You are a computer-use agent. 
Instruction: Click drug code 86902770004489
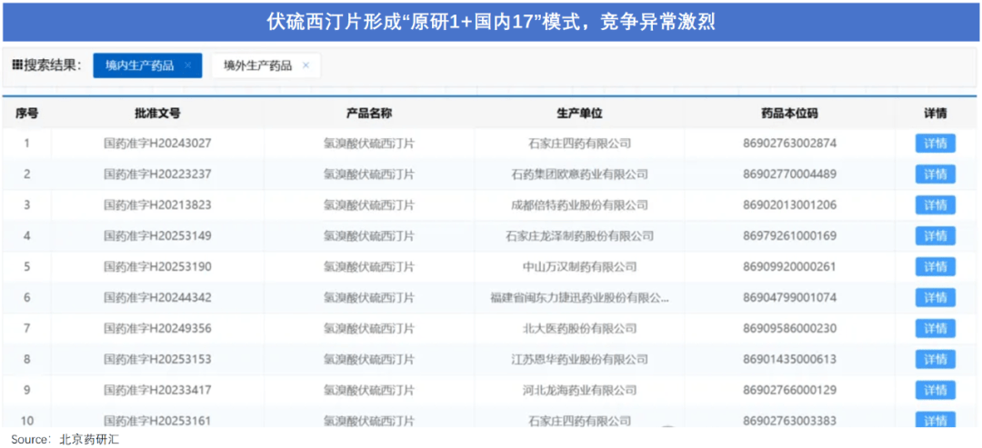[x=790, y=174]
